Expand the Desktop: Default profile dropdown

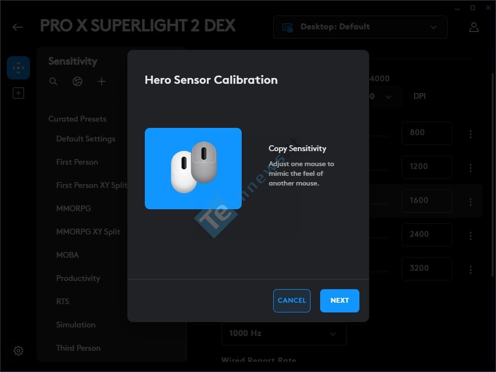pos(360,27)
